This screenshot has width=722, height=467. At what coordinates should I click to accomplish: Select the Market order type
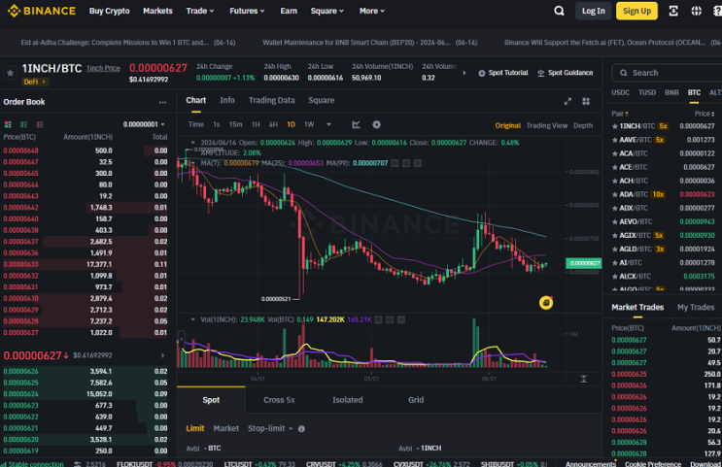[x=225, y=428]
